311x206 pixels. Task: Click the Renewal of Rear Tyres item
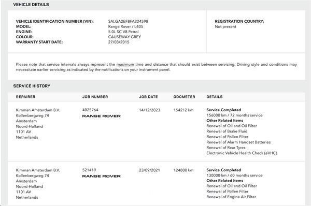click(x=225, y=148)
